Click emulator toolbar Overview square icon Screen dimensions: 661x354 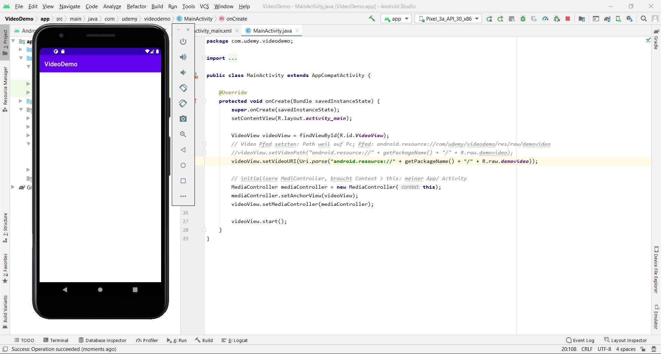click(x=183, y=181)
